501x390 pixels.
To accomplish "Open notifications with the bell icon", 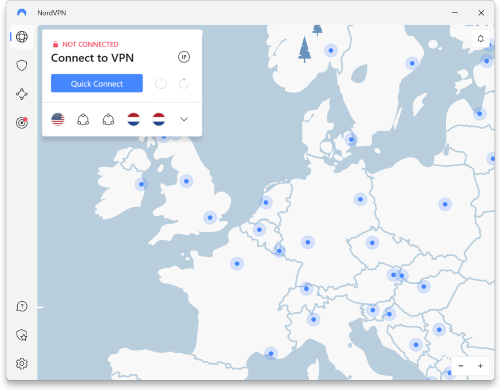I will point(480,38).
